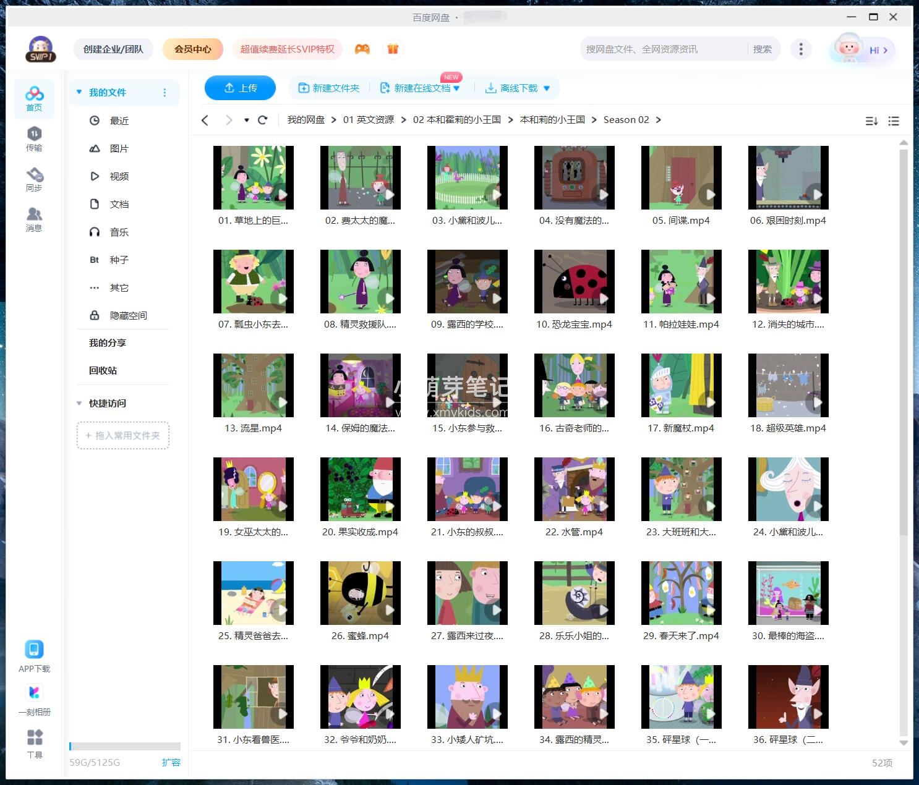Viewport: 919px width, 785px height.
Task: Refresh the current folder
Action: pos(263,119)
